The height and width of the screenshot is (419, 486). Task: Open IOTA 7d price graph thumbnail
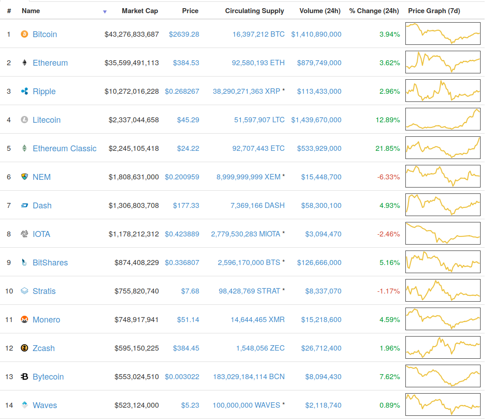pos(443,233)
